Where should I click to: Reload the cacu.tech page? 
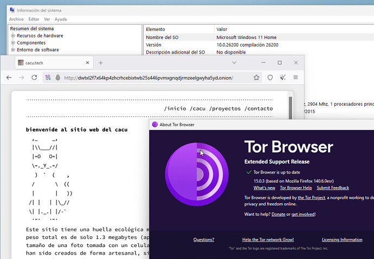pos(34,77)
